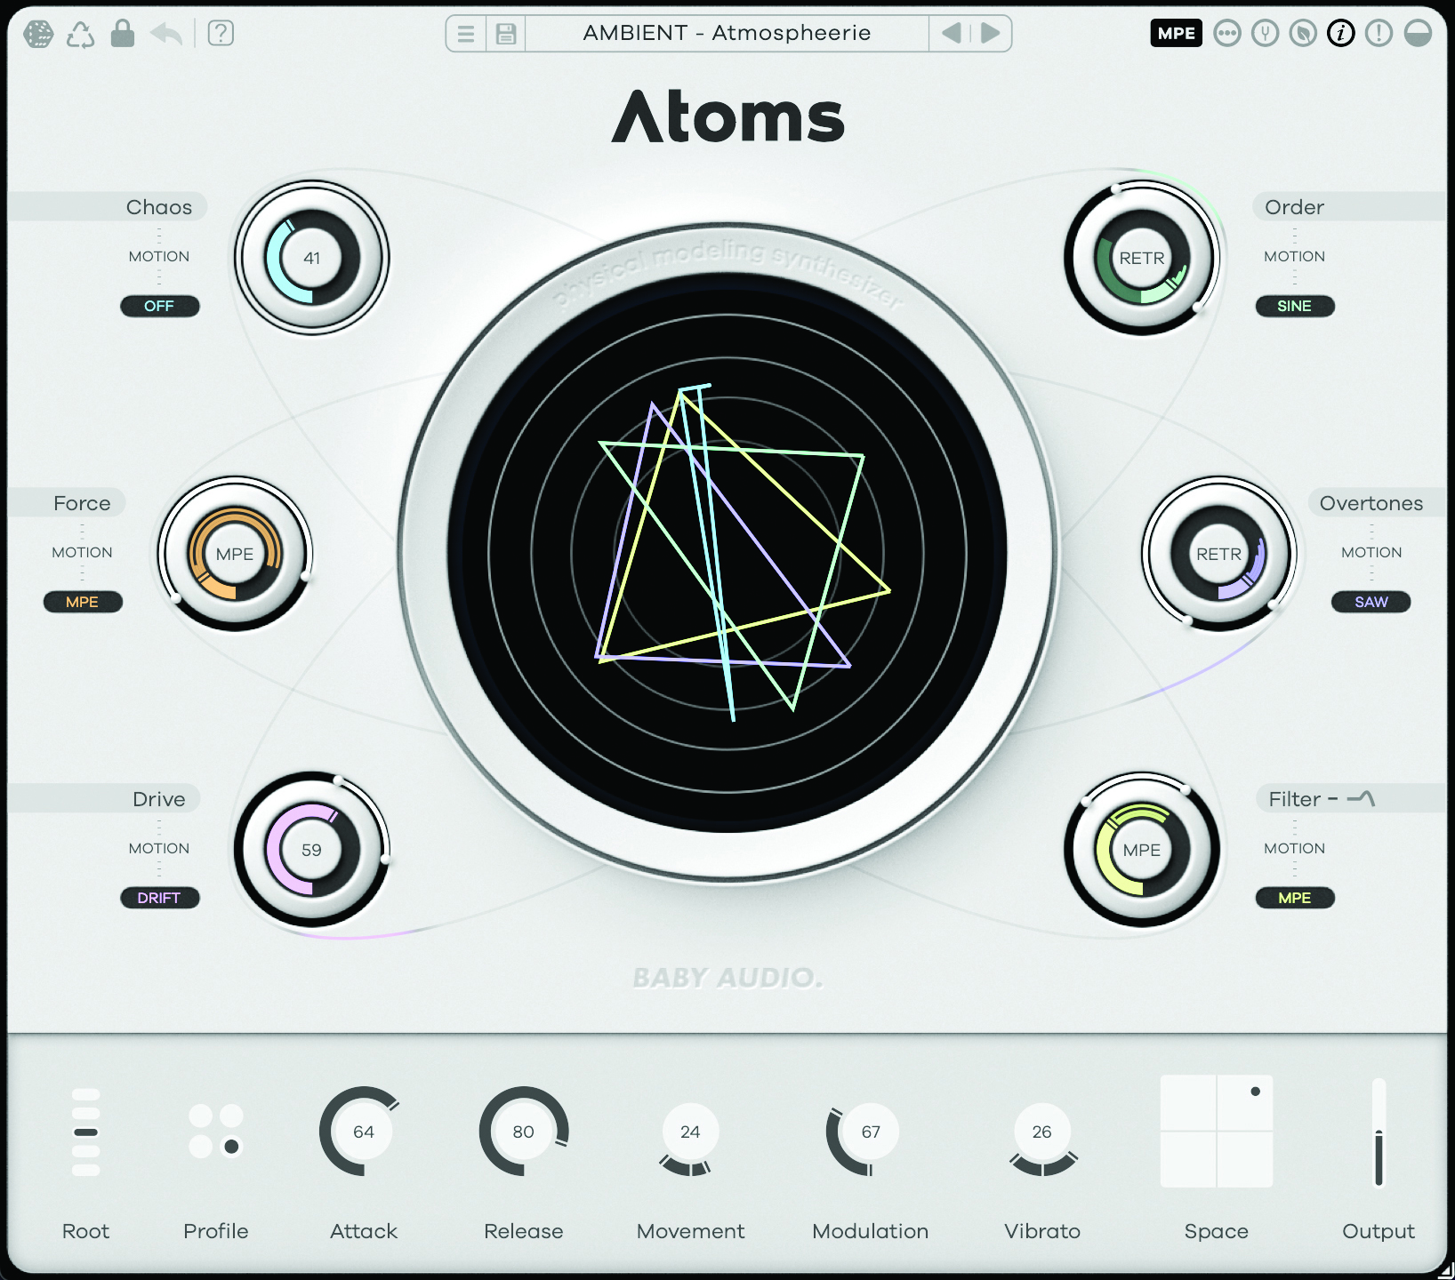The height and width of the screenshot is (1280, 1455).
Task: Open the preset browser list menu
Action: coord(466,34)
